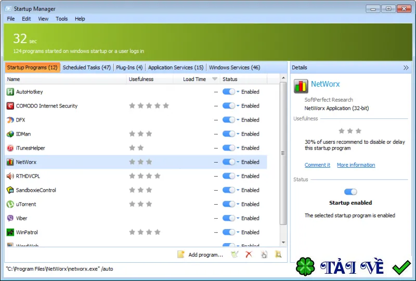Viewport: 416px width, 281px height.
Task: Click the NetWorx icon in list
Action: 10,162
